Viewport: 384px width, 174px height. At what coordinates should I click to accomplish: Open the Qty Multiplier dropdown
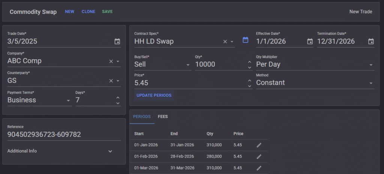click(371, 65)
